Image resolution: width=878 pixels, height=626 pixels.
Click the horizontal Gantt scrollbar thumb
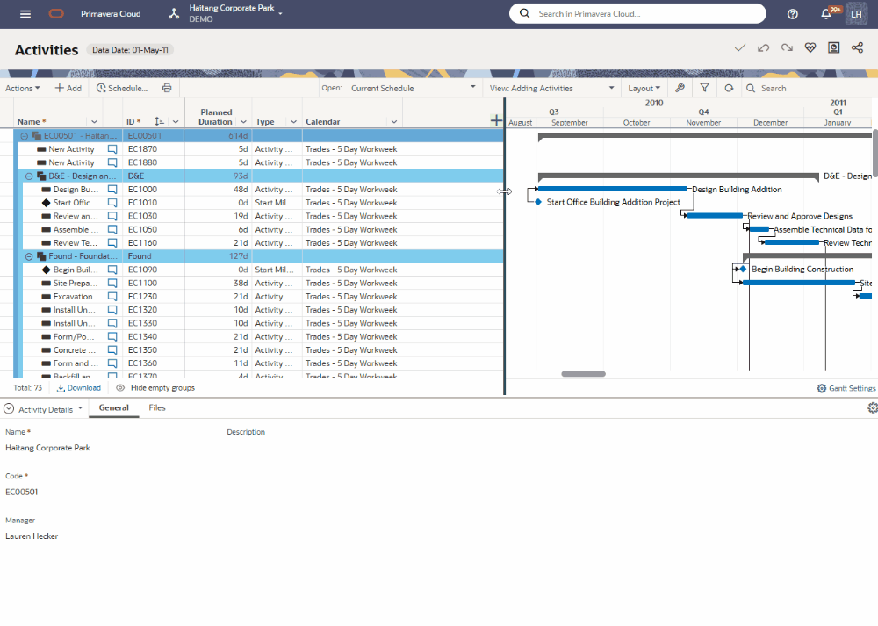tap(584, 373)
